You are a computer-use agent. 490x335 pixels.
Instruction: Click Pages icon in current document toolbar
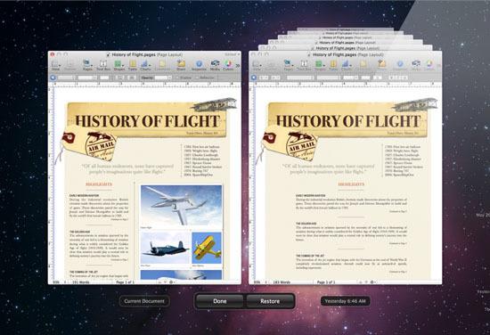[x=87, y=65]
